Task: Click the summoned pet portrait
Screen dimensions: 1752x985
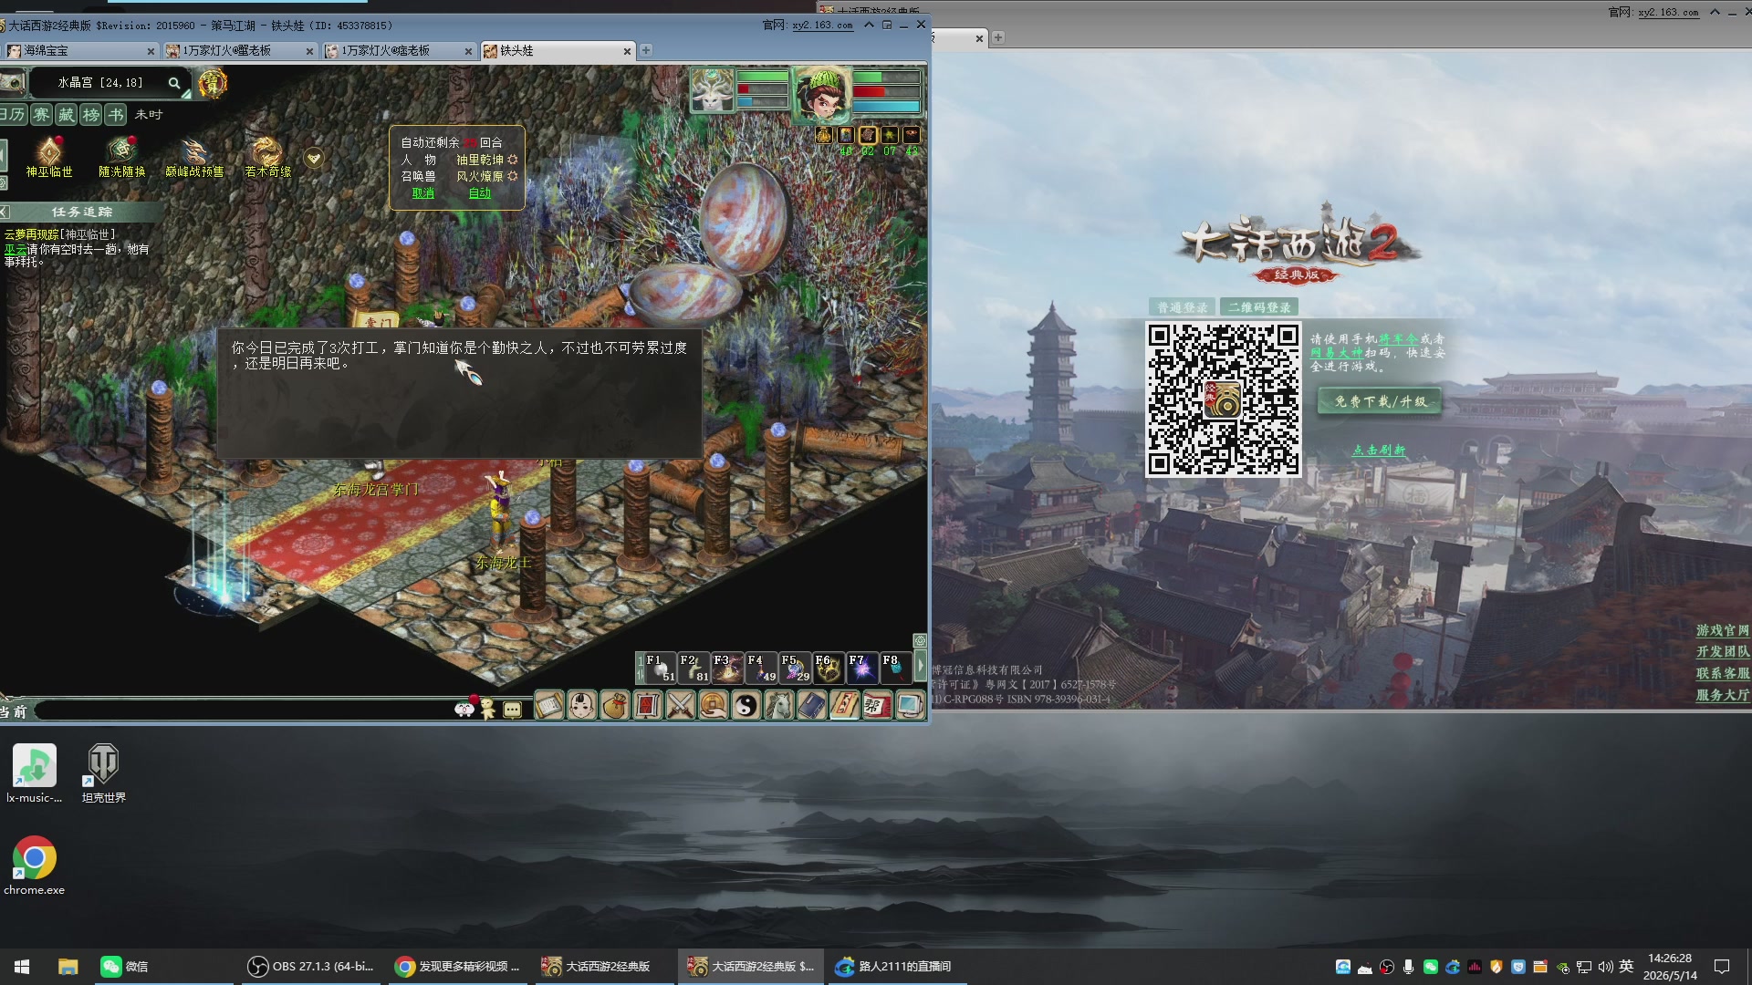Action: (713, 92)
